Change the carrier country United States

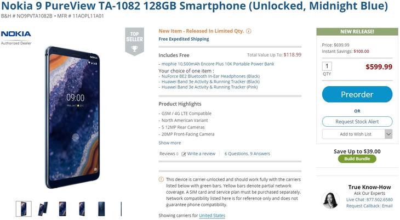click(212, 216)
